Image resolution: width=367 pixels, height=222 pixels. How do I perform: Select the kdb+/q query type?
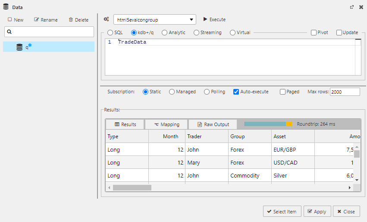(134, 32)
